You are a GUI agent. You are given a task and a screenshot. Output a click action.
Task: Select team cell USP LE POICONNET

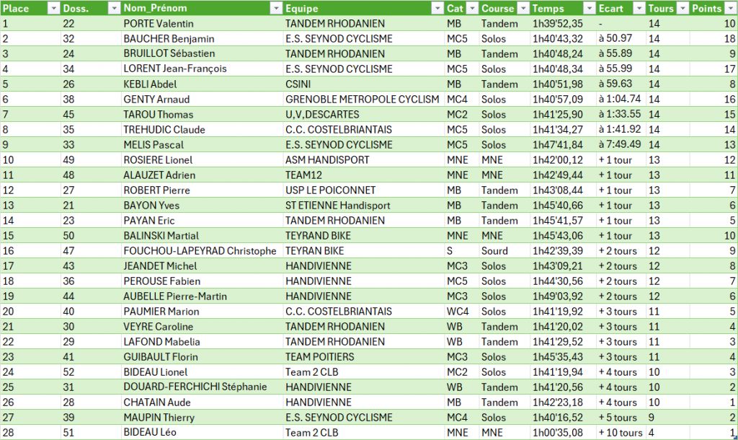[x=364, y=190]
